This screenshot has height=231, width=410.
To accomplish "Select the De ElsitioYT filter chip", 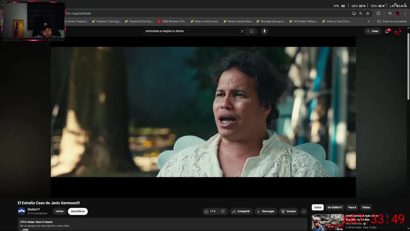I will pyautogui.click(x=335, y=208).
